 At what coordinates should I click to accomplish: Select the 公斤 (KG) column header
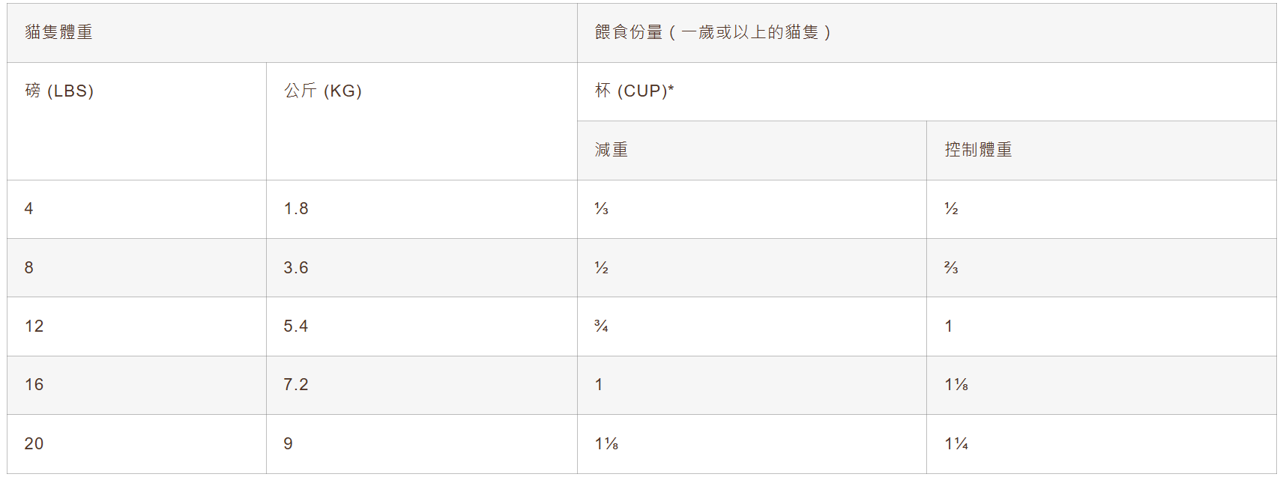[x=323, y=91]
